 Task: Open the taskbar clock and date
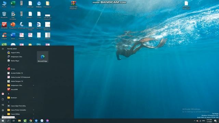pyautogui.click(x=209, y=121)
